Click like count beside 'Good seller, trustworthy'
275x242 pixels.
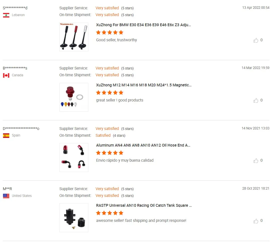pos(261,40)
